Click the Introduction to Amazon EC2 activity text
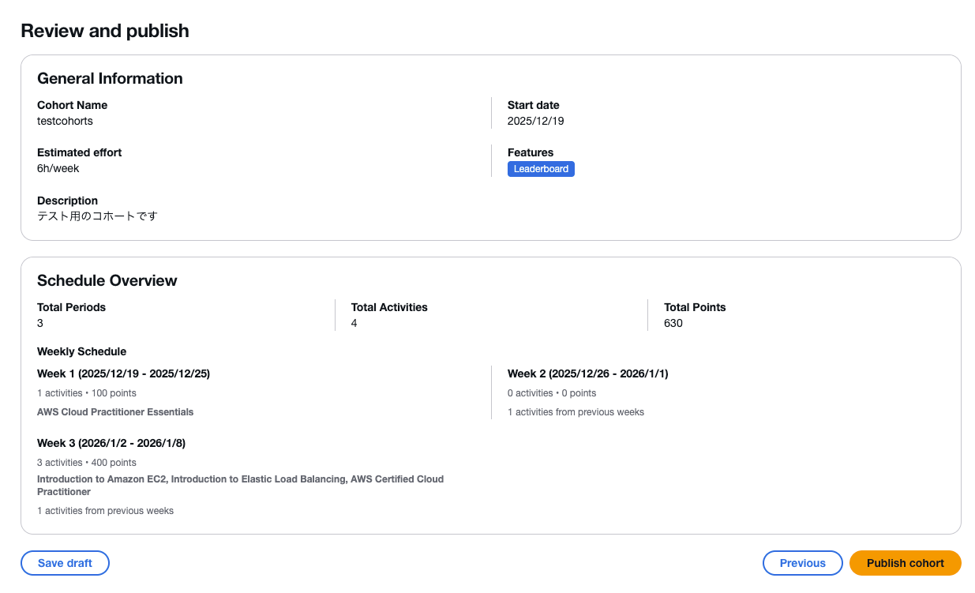Viewport: 975px width, 593px height. click(x=103, y=479)
